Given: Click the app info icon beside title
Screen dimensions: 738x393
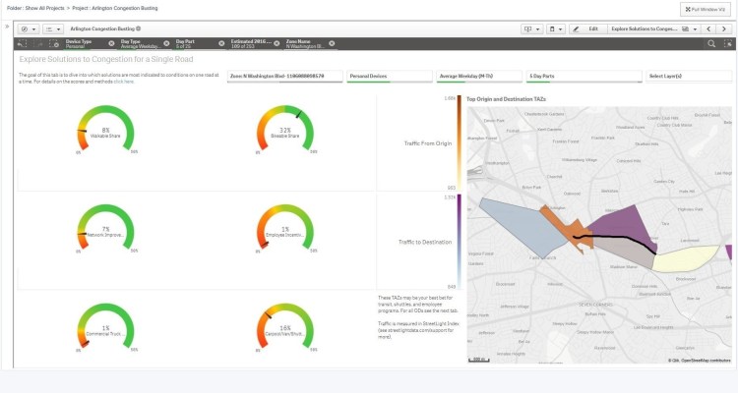Looking at the screenshot, I should pyautogui.click(x=139, y=29).
